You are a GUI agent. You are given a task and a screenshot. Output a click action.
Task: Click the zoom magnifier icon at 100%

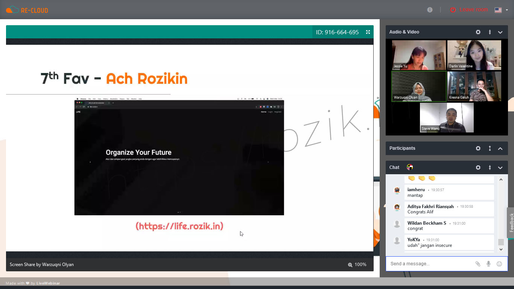(350, 265)
